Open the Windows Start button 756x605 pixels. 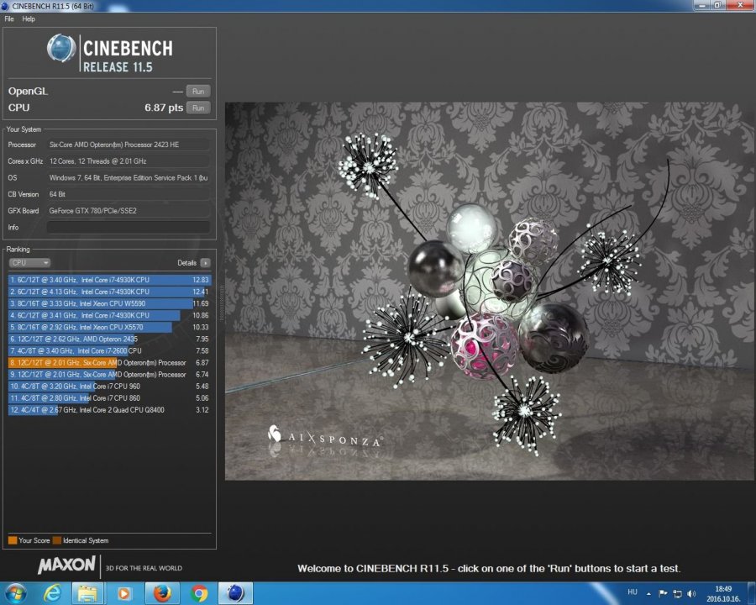[15, 593]
